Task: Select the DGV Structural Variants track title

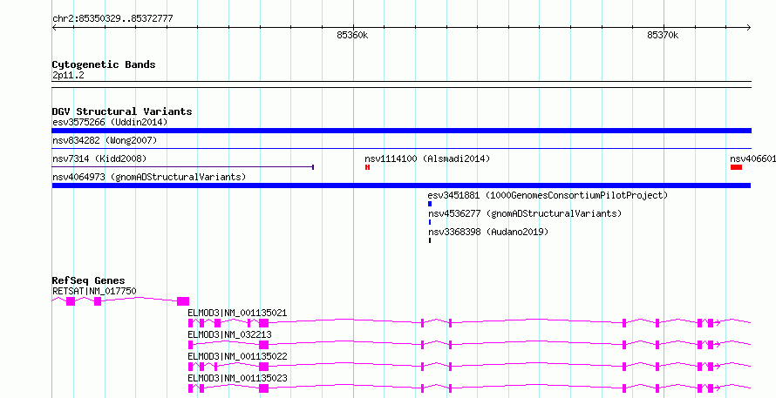Action: tap(122, 111)
